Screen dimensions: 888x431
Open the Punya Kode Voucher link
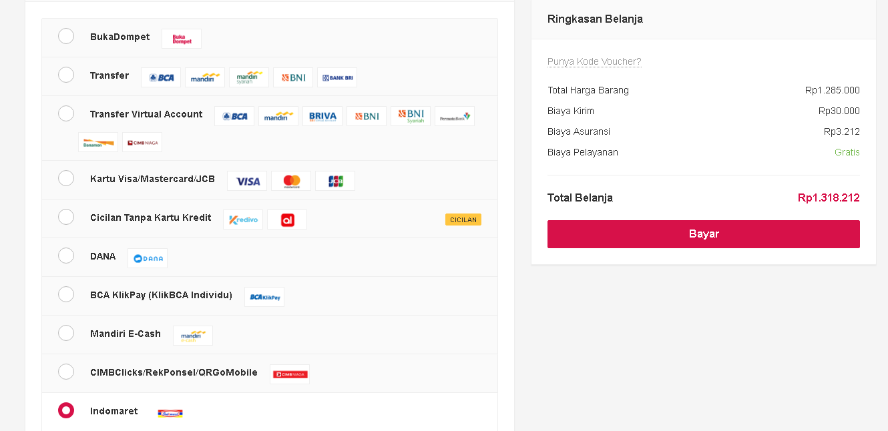pyautogui.click(x=594, y=61)
